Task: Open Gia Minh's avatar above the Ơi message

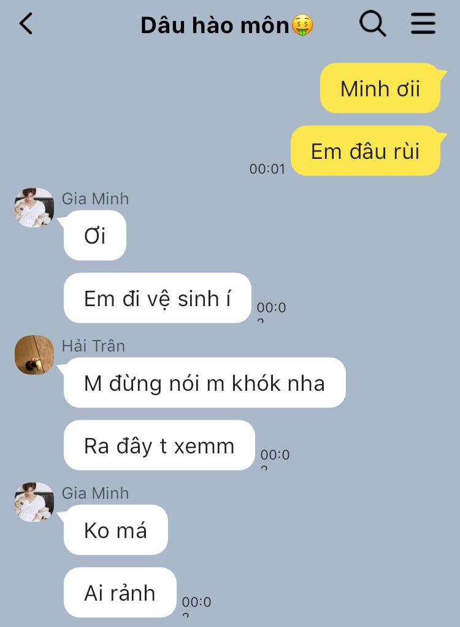Action: click(x=34, y=207)
